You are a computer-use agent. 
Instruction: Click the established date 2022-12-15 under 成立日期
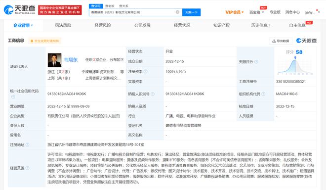pos(175,61)
